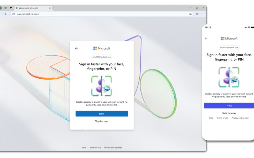Screen dimensions: 254x158
Task: Click Next in the desktop dialog
Action: [x=102, y=114]
